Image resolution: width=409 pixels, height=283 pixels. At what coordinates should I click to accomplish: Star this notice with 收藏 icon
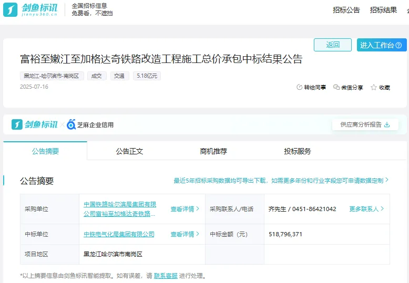click(374, 88)
